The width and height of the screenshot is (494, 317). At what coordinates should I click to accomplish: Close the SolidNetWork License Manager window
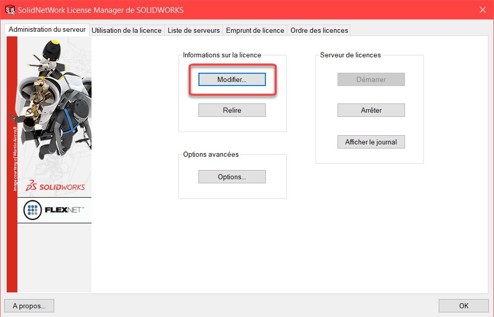482,10
